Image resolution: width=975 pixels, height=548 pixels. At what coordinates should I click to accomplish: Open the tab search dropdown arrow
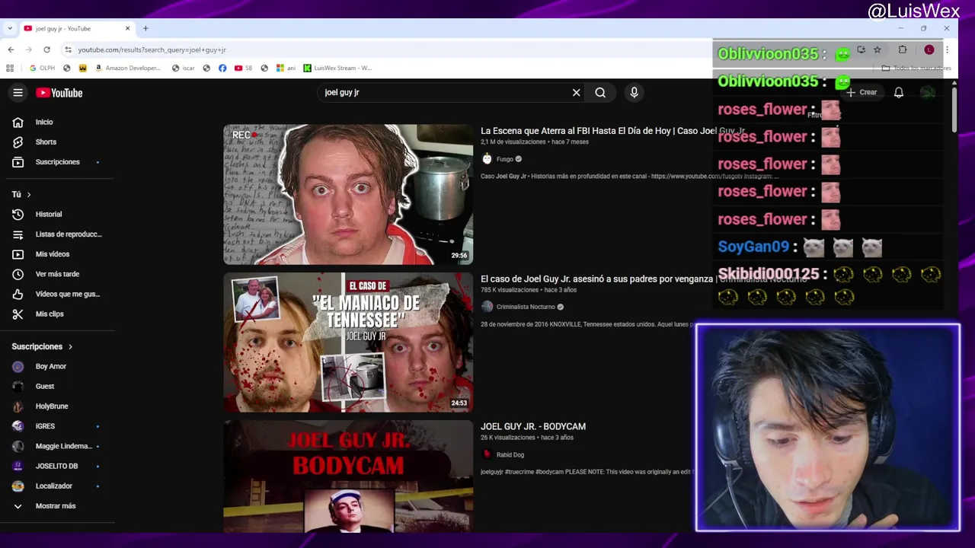(10, 29)
